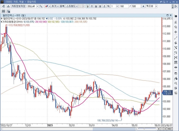Click the layout settings icon in second row

tap(8, 11)
